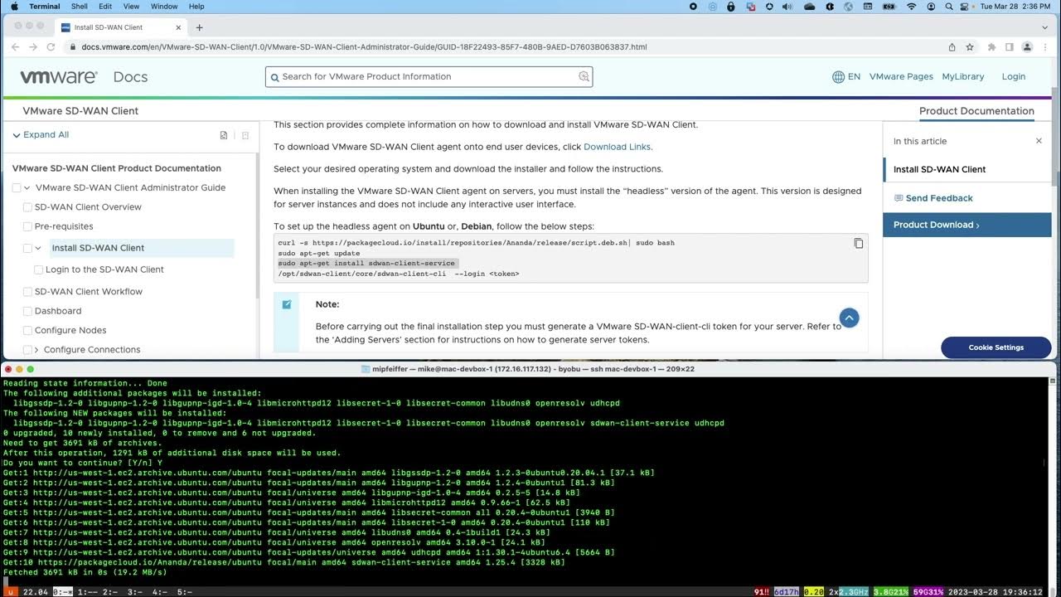Image resolution: width=1061 pixels, height=597 pixels.
Task: Open the Window menu
Action: 164,7
